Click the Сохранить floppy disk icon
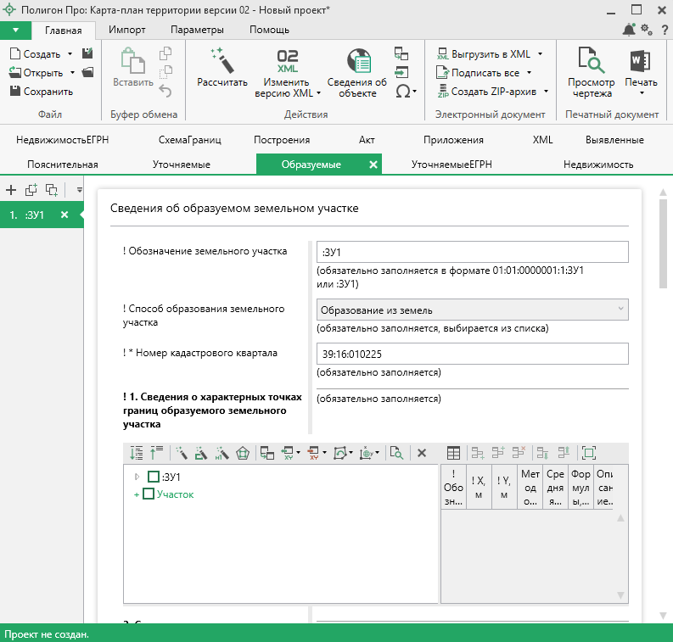 (x=15, y=92)
